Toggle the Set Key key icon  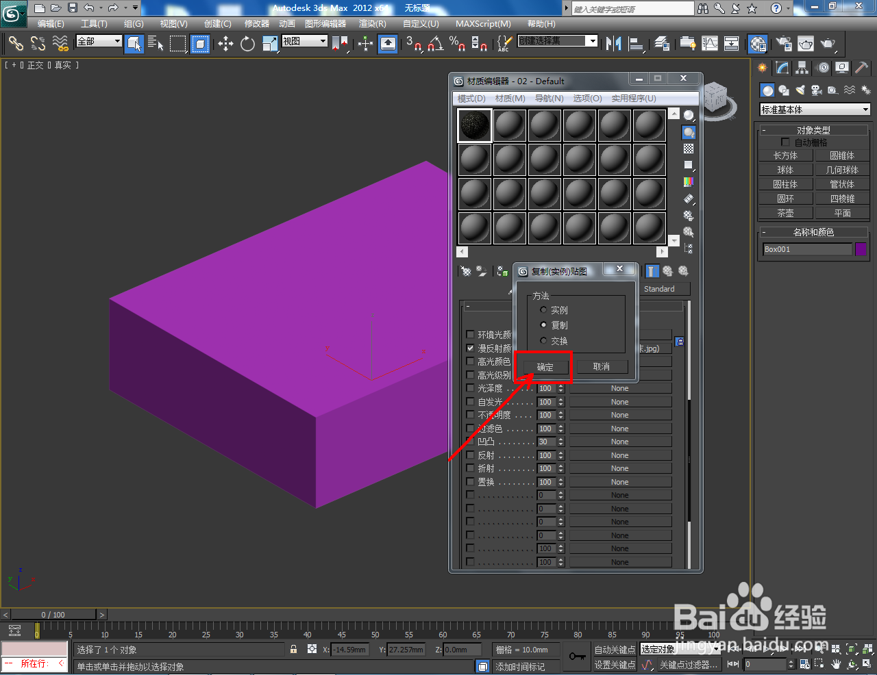click(577, 657)
